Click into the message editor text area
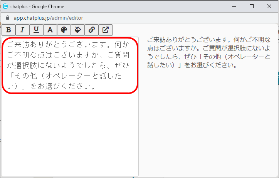 70,107
